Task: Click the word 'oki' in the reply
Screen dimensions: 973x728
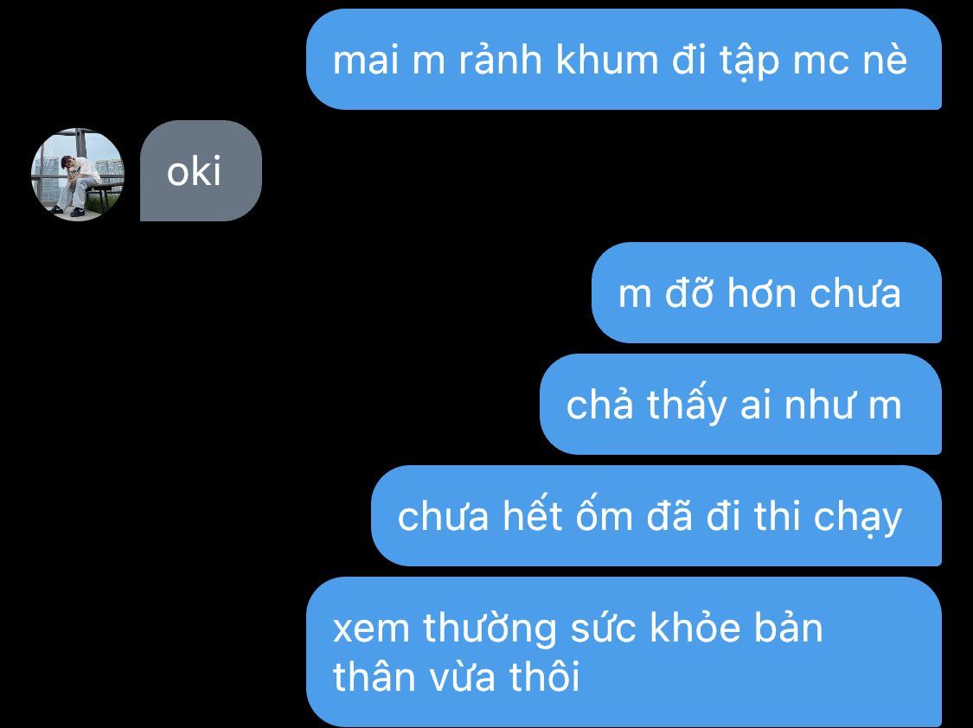Action: tap(194, 172)
